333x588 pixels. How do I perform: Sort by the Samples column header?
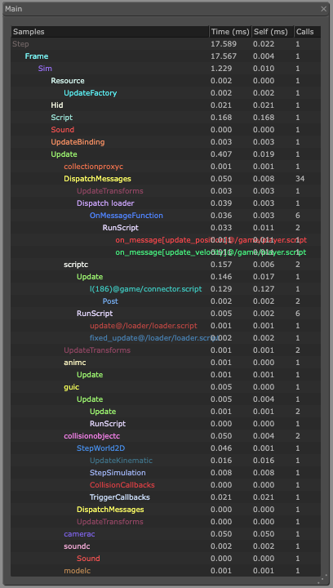tap(110, 32)
